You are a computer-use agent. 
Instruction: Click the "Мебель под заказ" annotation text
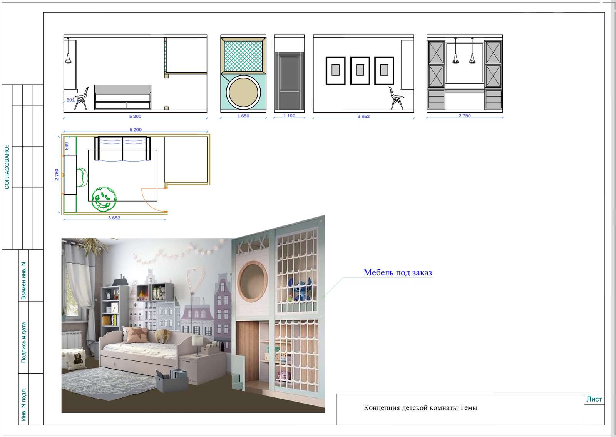click(398, 273)
